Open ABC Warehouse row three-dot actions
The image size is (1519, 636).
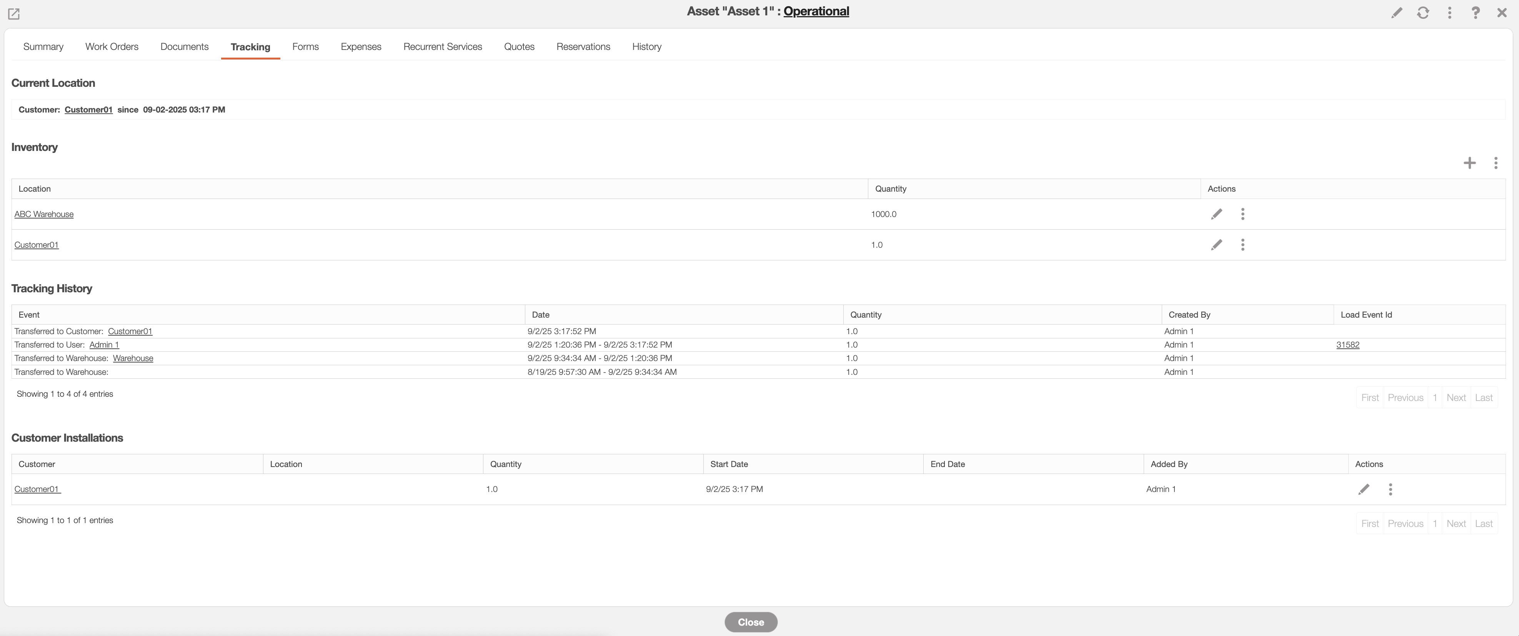pos(1243,214)
